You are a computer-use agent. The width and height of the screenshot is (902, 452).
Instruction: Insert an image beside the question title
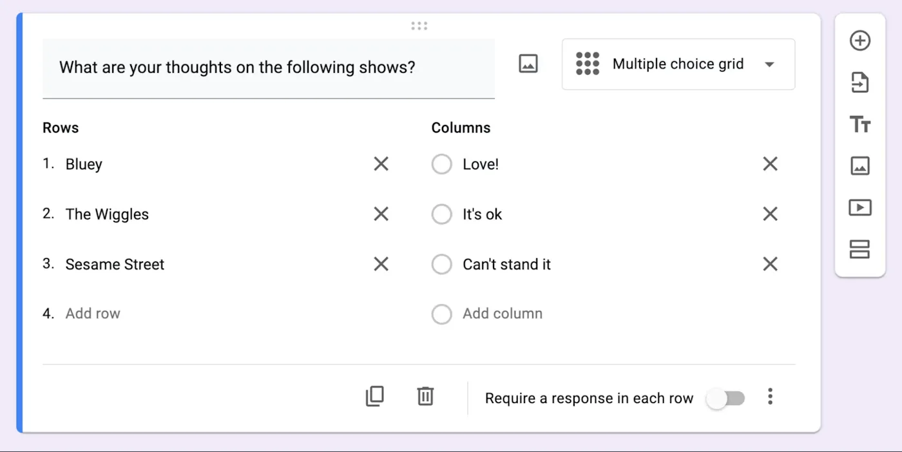point(528,64)
